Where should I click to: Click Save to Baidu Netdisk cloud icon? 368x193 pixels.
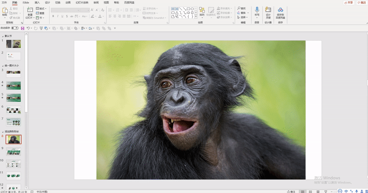[281, 10]
